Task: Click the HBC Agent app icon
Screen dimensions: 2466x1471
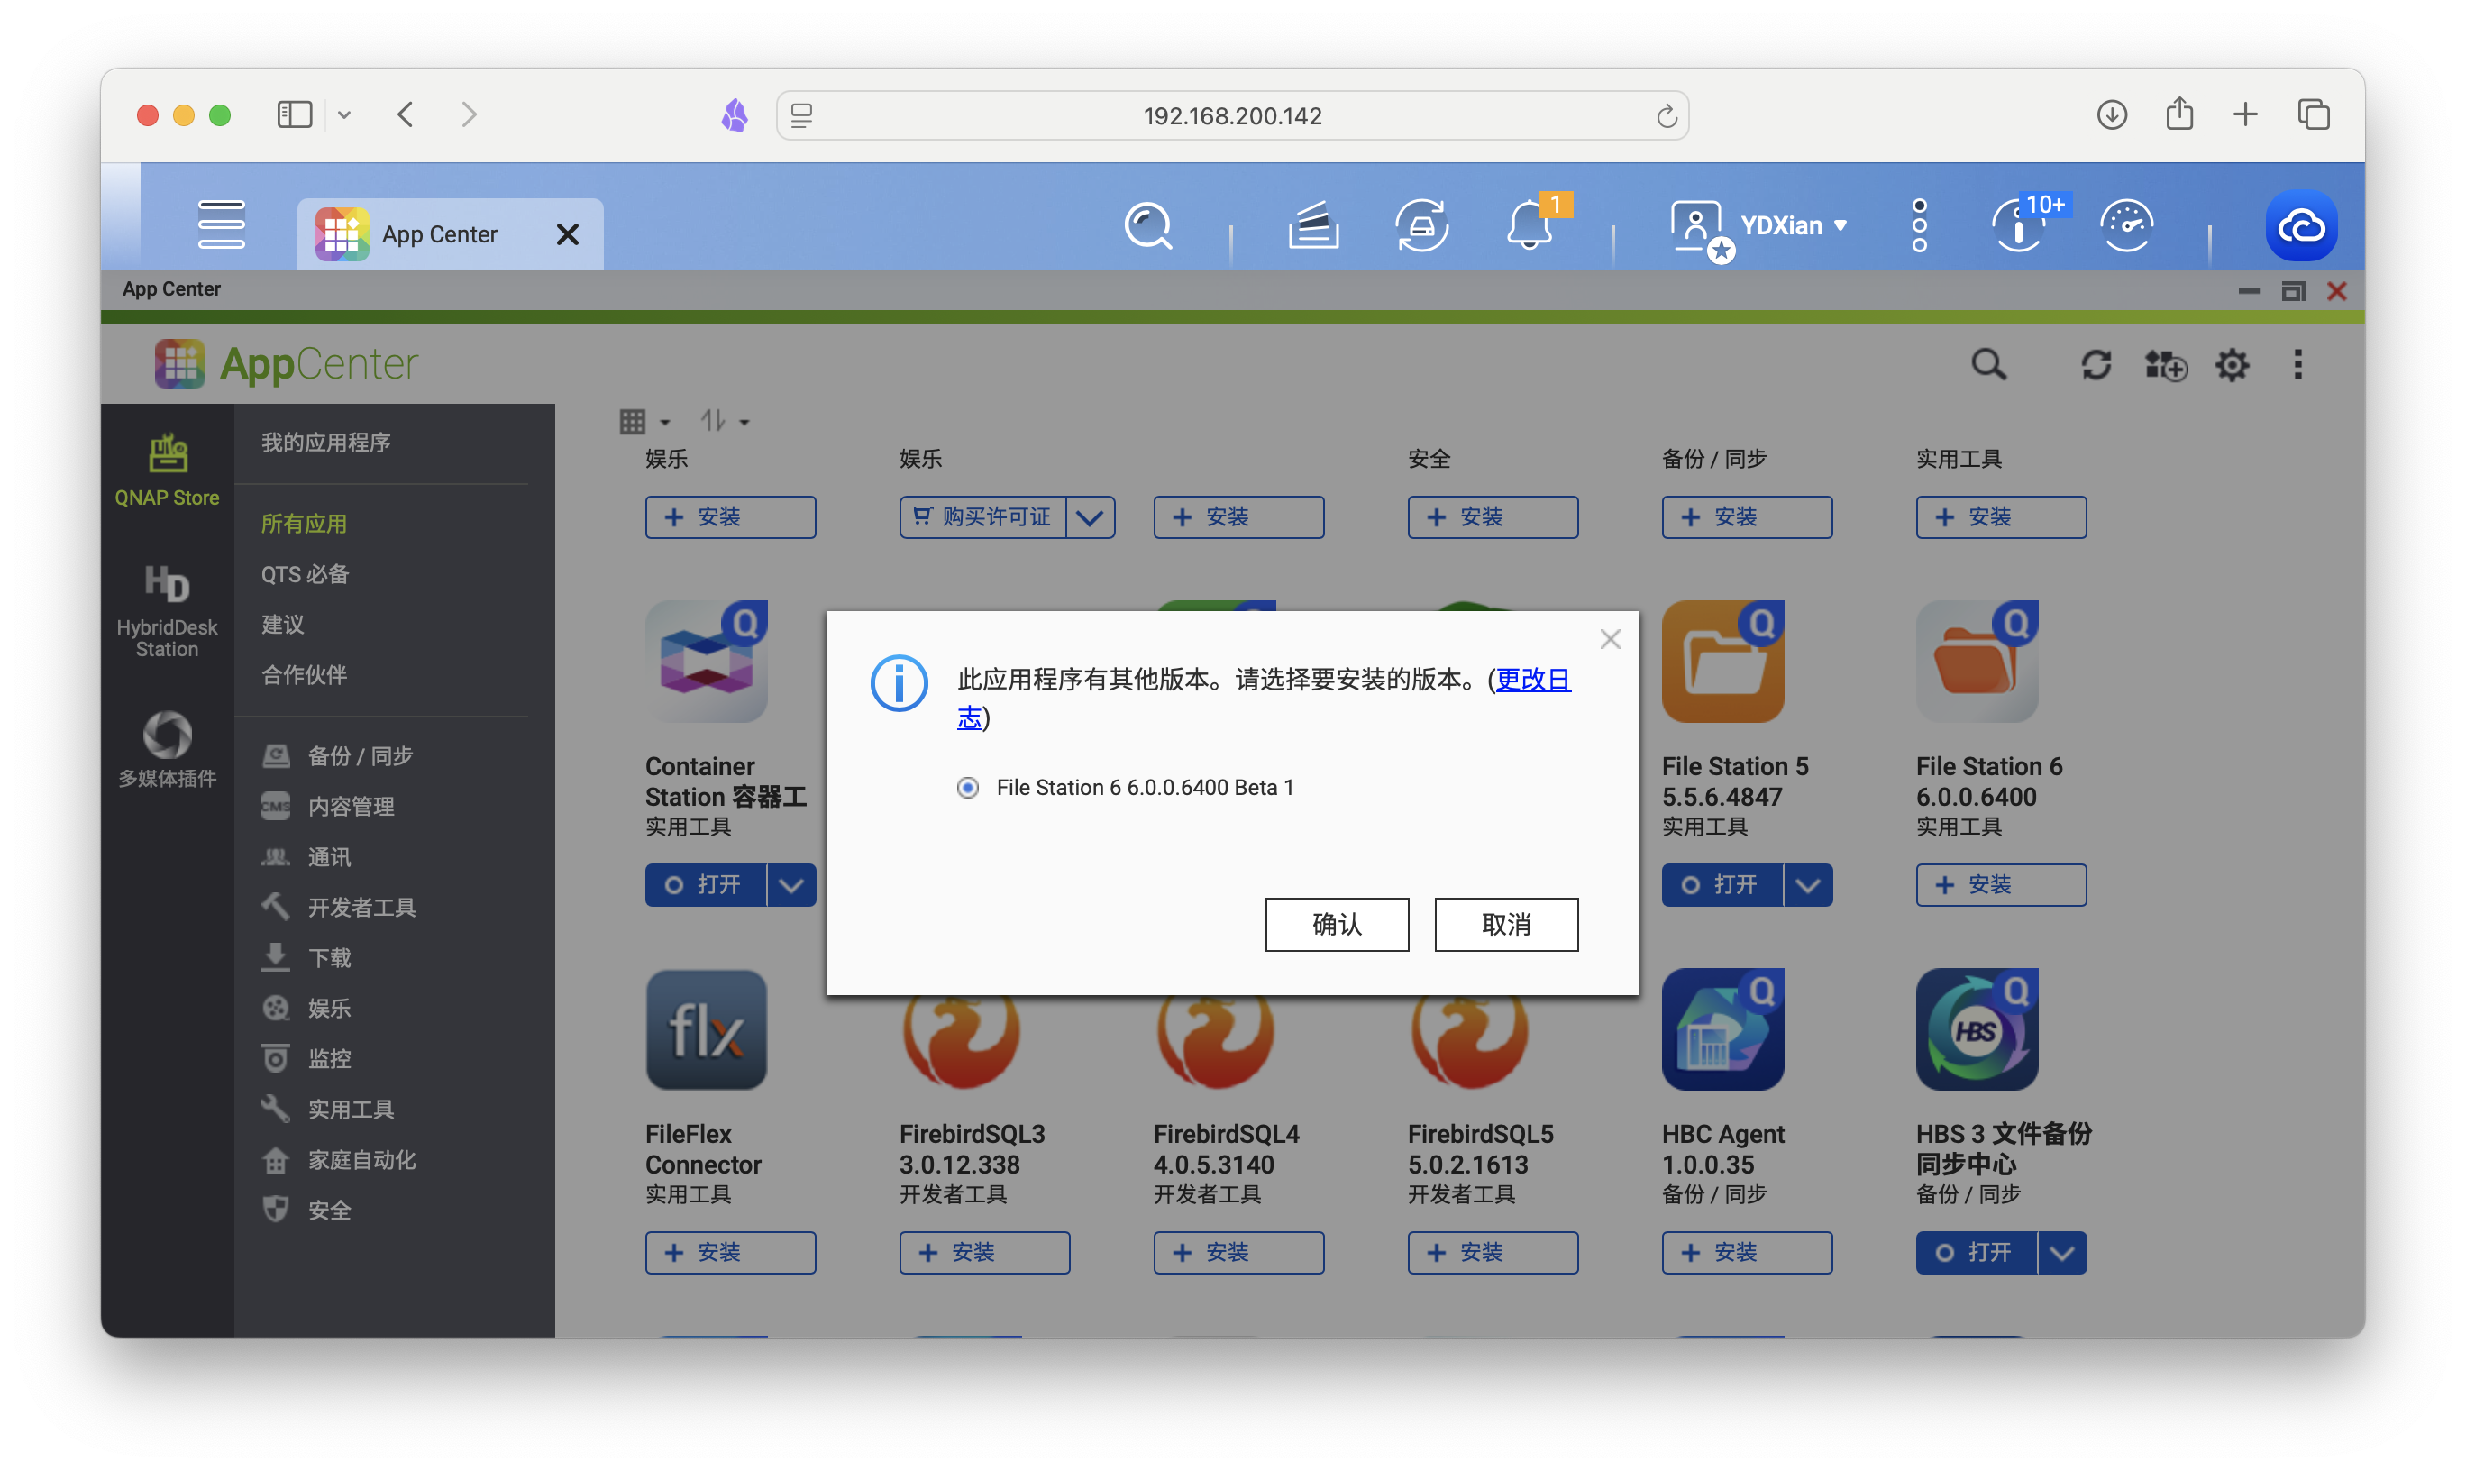Action: click(1722, 1030)
